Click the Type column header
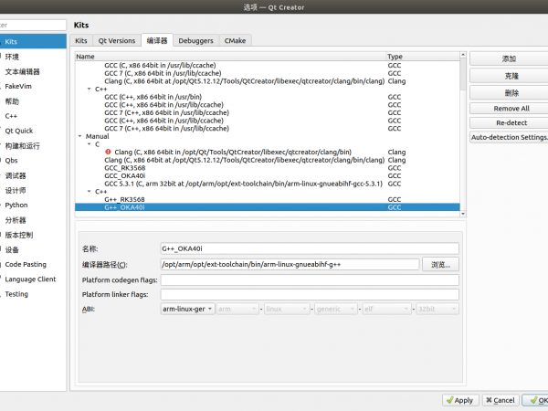This screenshot has width=548, height=411. coord(395,57)
